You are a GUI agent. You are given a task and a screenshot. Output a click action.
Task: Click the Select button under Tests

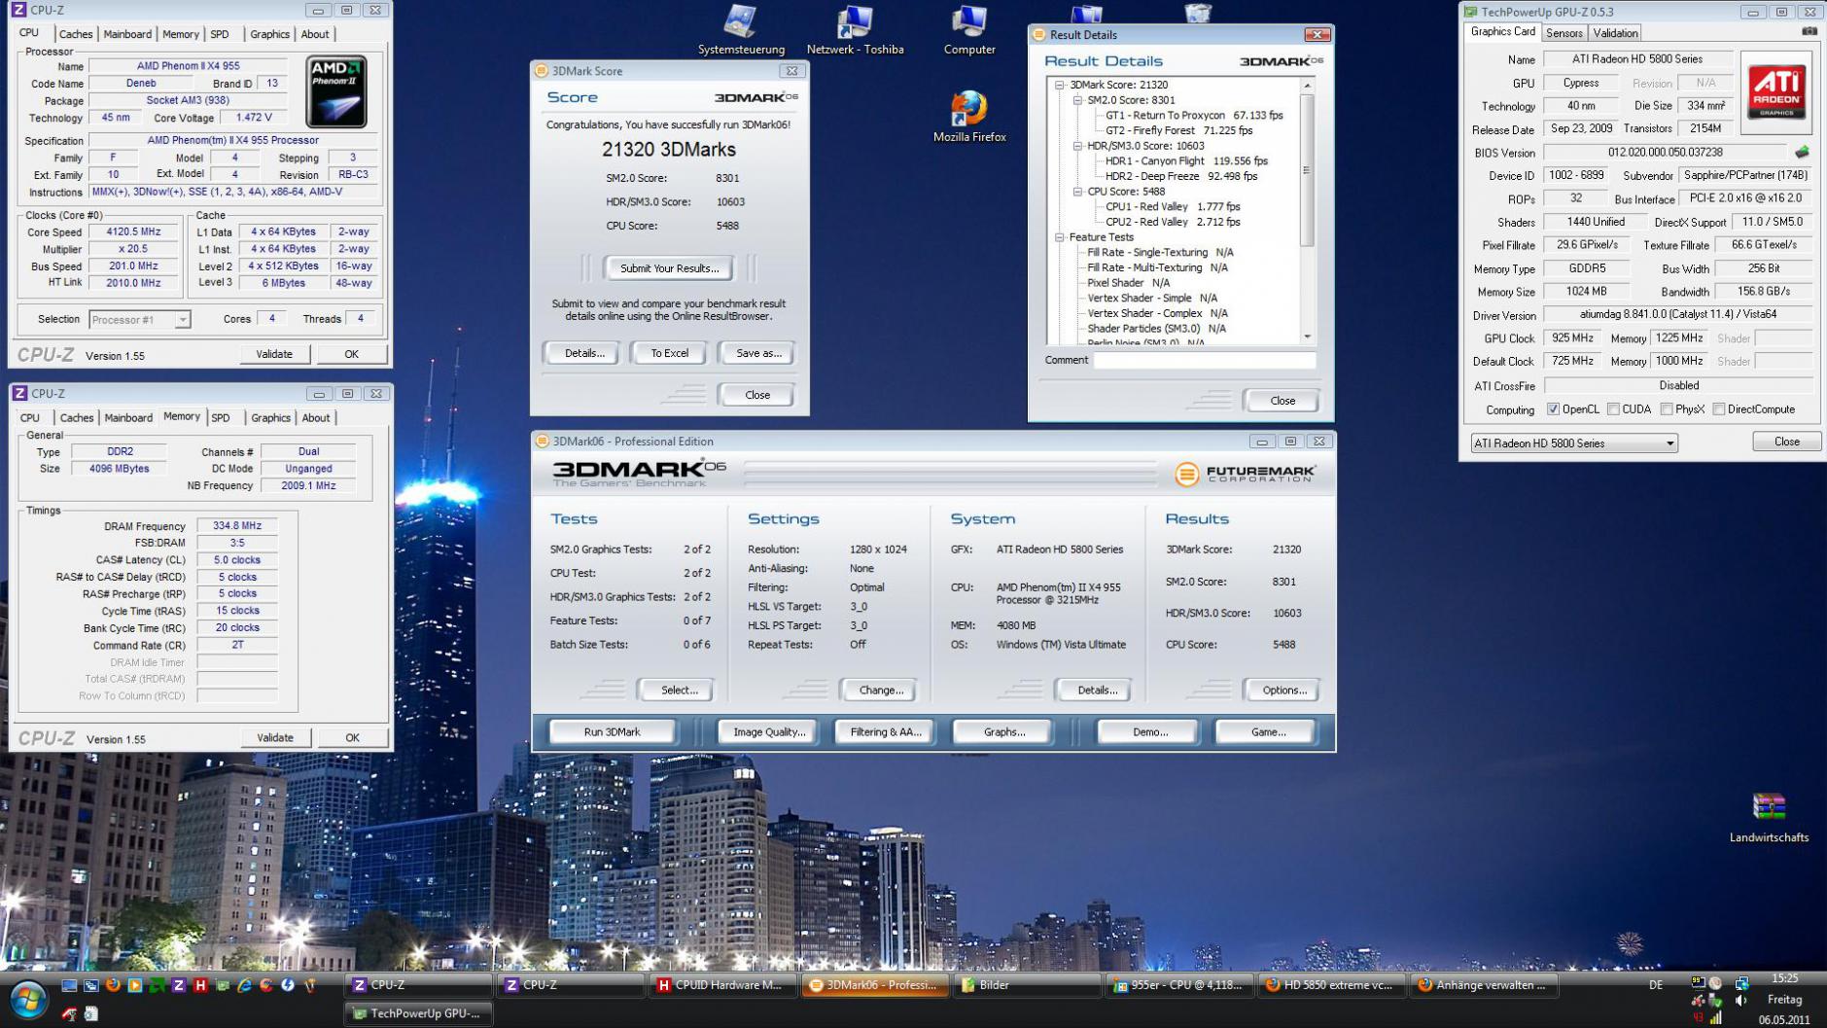(x=679, y=691)
